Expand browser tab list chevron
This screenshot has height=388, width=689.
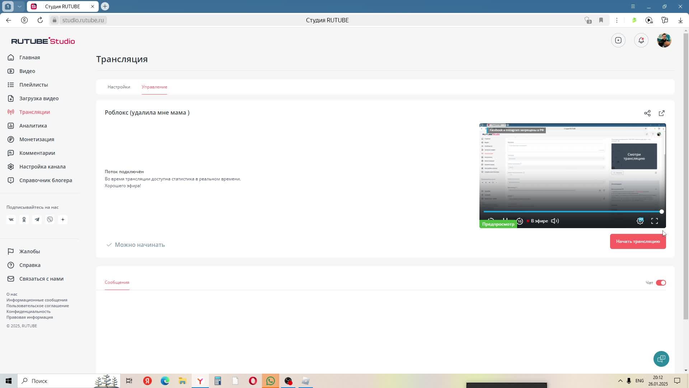tap(19, 6)
